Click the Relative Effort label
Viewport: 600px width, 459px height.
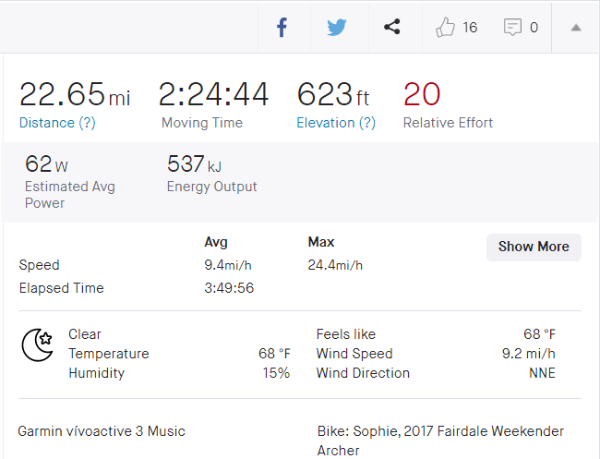point(448,123)
